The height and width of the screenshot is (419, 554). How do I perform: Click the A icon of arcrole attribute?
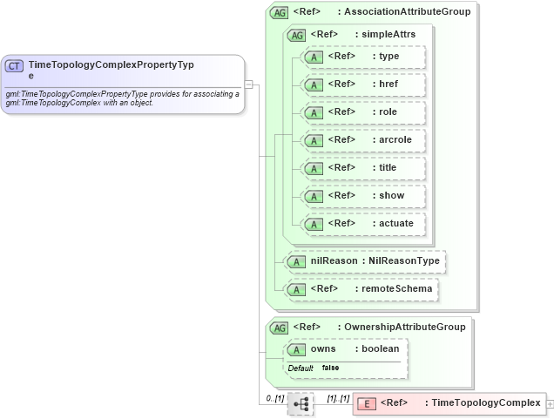314,141
